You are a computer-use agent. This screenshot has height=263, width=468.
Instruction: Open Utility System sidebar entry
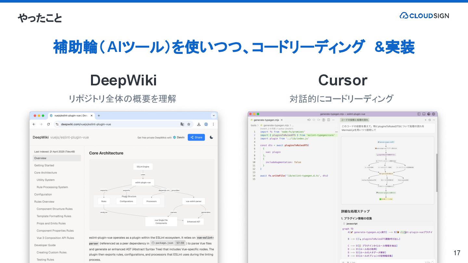45,180
